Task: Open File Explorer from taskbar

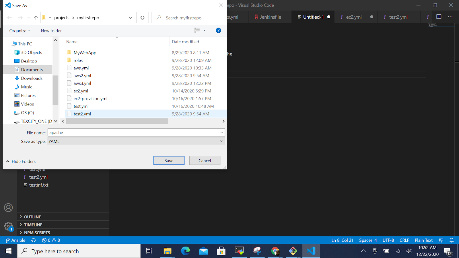Action: coord(168,251)
